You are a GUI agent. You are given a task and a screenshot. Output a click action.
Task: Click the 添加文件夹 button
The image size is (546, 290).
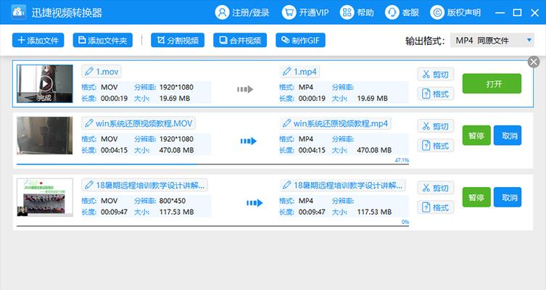coord(103,41)
